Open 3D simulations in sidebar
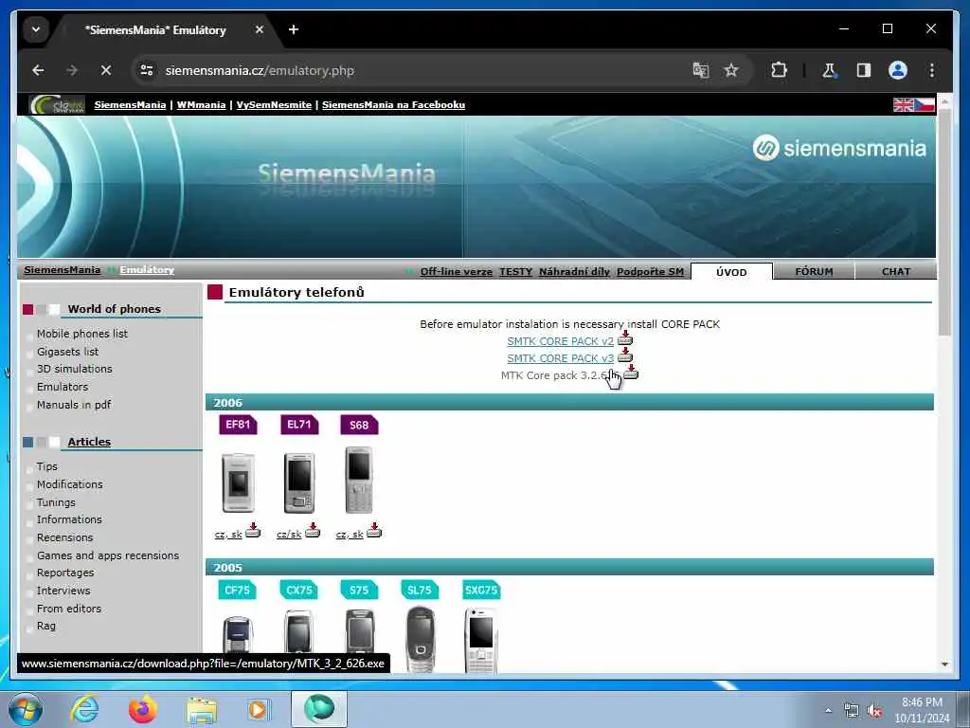Viewport: 970px width, 728px height. 75,369
